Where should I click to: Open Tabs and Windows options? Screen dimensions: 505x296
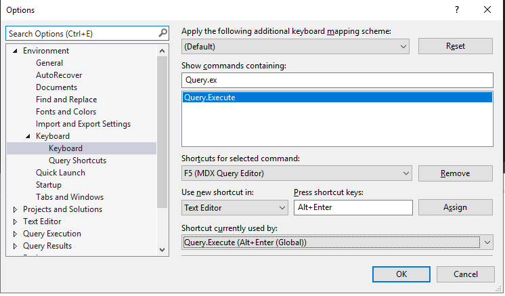coord(70,197)
